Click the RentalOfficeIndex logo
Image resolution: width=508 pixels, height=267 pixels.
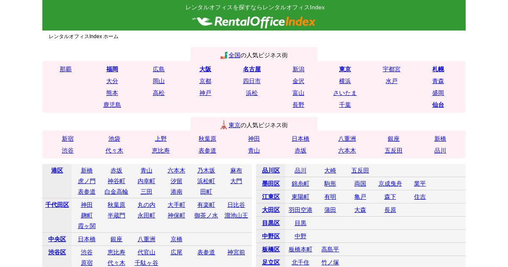(x=254, y=22)
